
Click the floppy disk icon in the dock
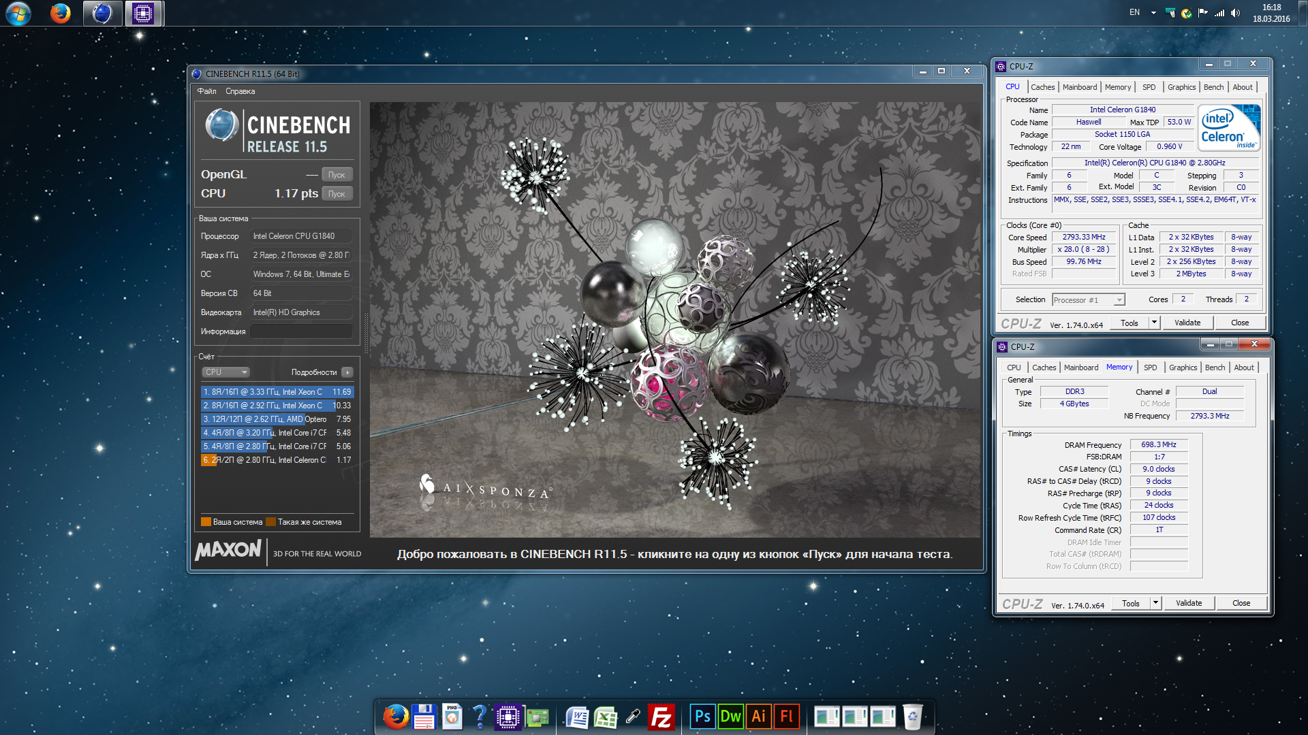click(424, 717)
